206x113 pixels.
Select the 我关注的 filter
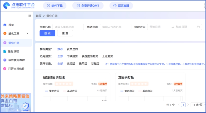[72, 49]
